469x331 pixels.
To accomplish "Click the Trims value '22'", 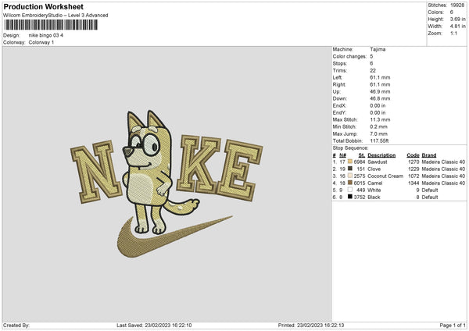I will (x=373, y=70).
